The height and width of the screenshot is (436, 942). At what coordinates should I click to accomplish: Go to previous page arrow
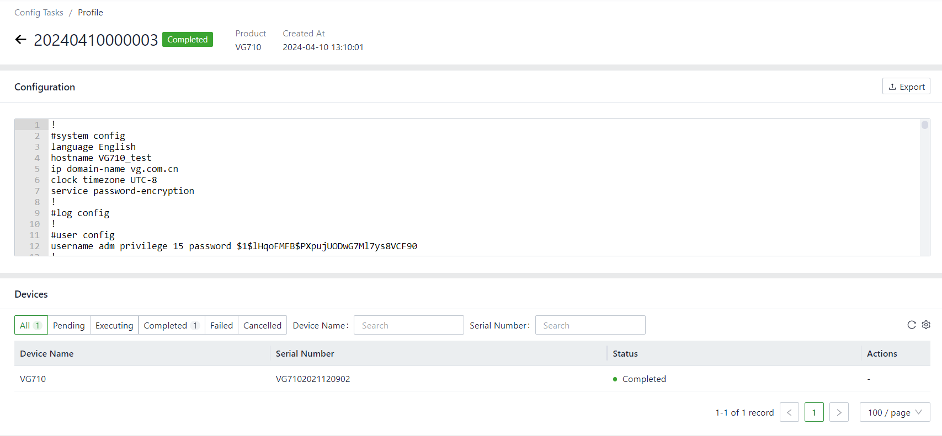click(789, 412)
